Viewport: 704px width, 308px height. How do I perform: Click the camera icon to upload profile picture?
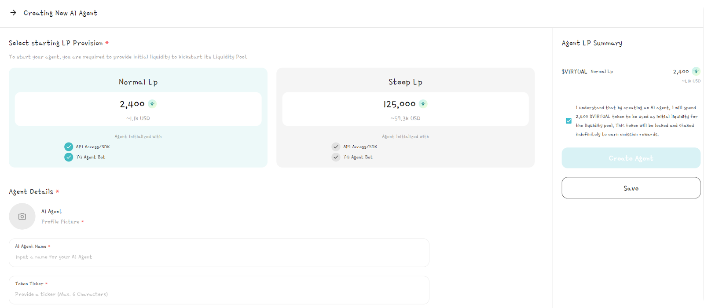click(22, 216)
